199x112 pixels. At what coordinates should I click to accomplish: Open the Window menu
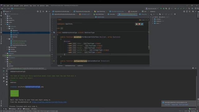click(x=42, y=6)
